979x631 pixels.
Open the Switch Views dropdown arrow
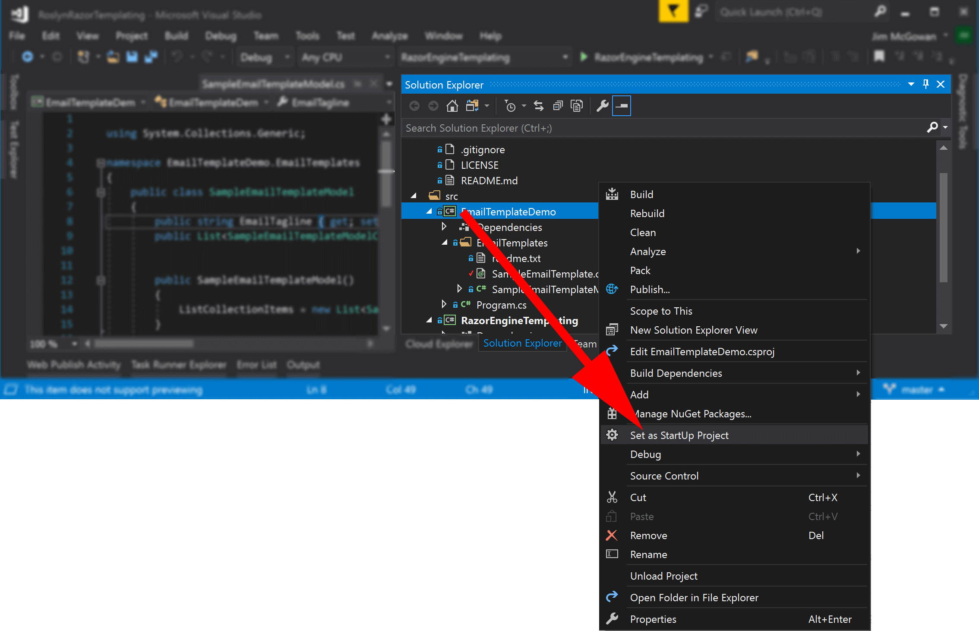[487, 106]
